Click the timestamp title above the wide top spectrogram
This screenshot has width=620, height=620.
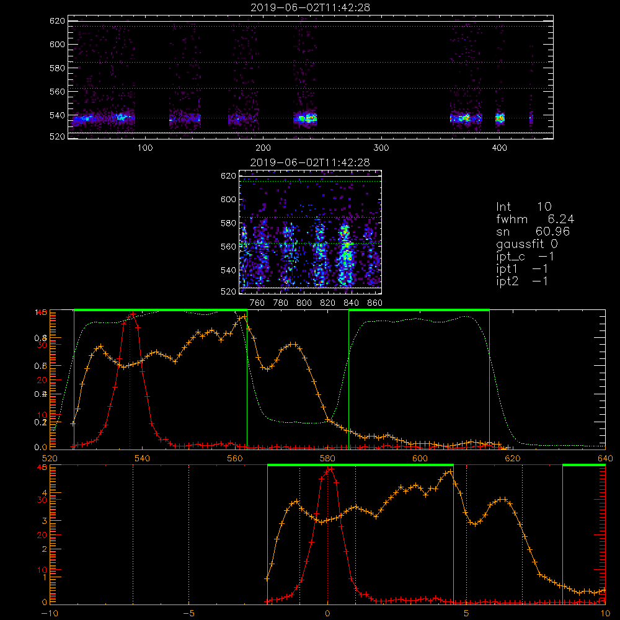(x=310, y=7)
